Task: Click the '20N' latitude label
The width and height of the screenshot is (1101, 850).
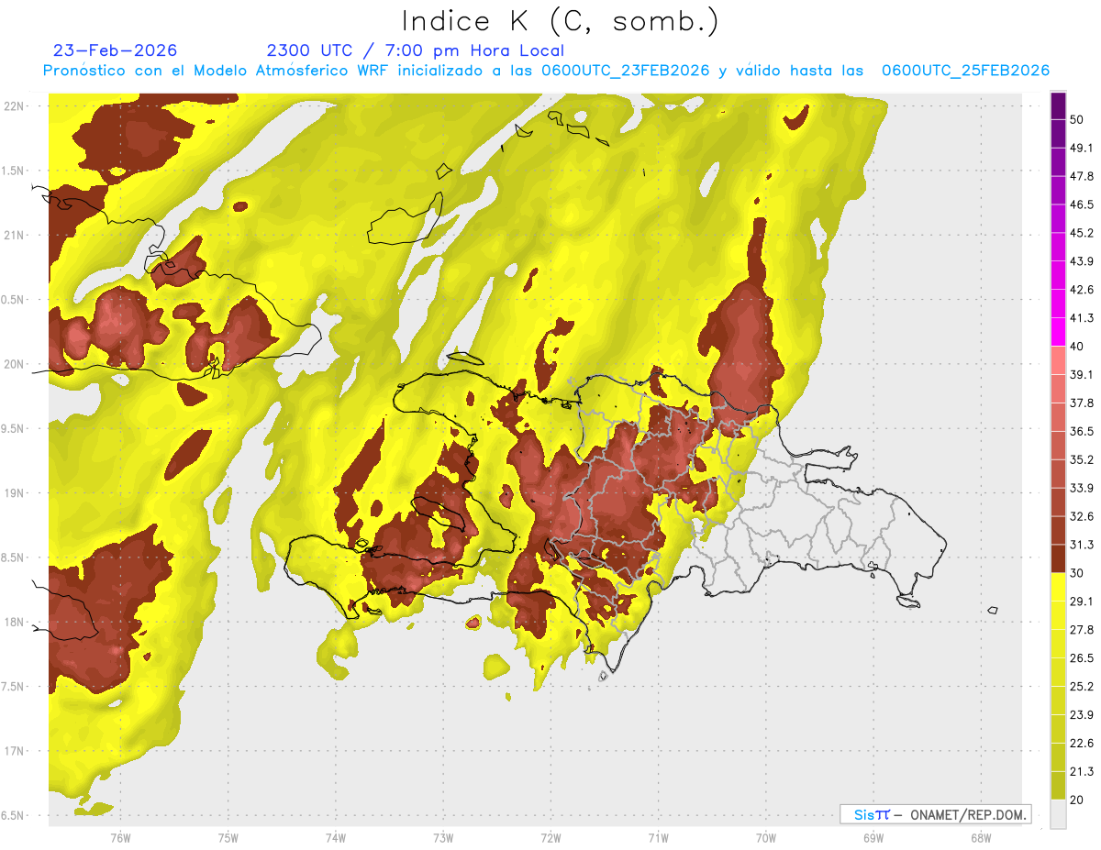Action: (x=16, y=365)
